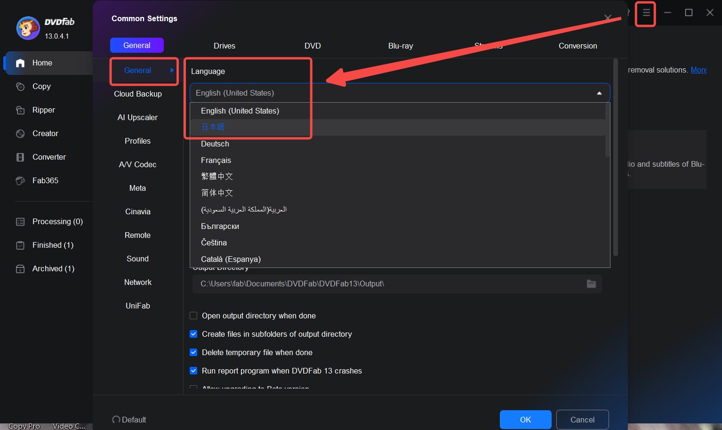Choose Arabic (Saudi Arabia) in language list
722x430 pixels.
[397, 210]
